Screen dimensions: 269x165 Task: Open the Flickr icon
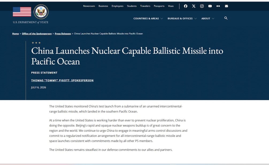pos(218,6)
